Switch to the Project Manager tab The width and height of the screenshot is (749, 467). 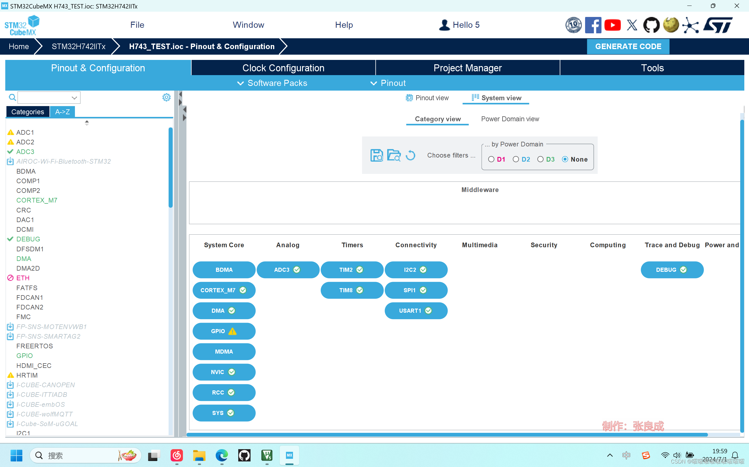pos(468,68)
